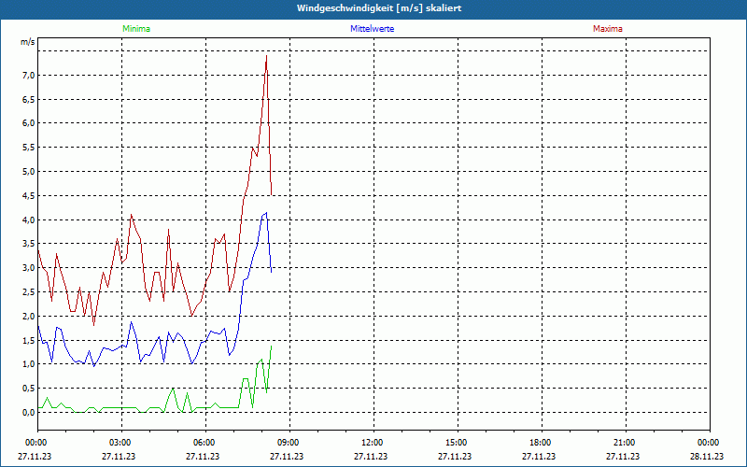Click the 06:00 time axis label

tap(205, 443)
